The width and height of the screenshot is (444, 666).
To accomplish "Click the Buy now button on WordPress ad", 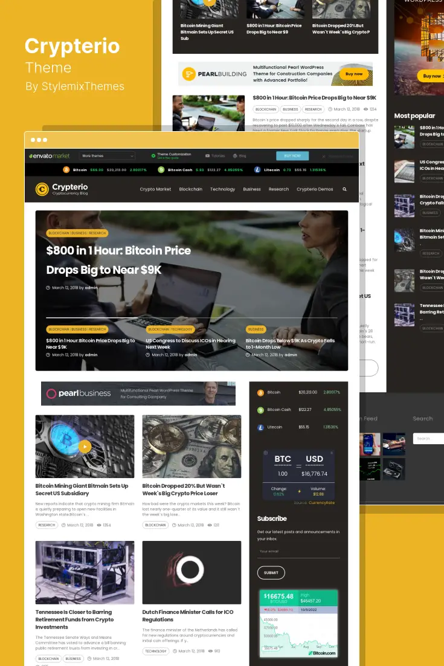I will pos(431,76).
